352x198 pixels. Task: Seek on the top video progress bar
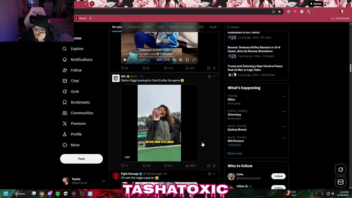click(x=159, y=54)
